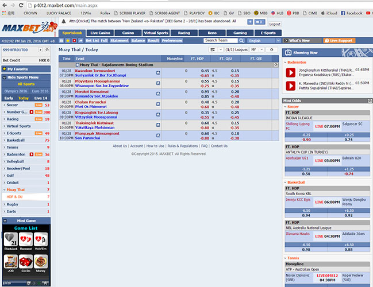Play the K. Maneesha badminton stream
This screenshot has width=373, height=287.
(x=290, y=86)
